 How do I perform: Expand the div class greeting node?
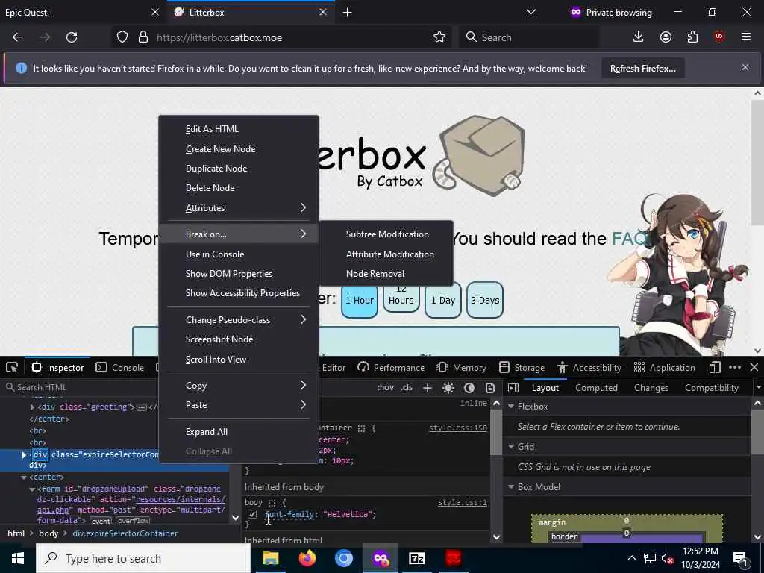coord(32,407)
